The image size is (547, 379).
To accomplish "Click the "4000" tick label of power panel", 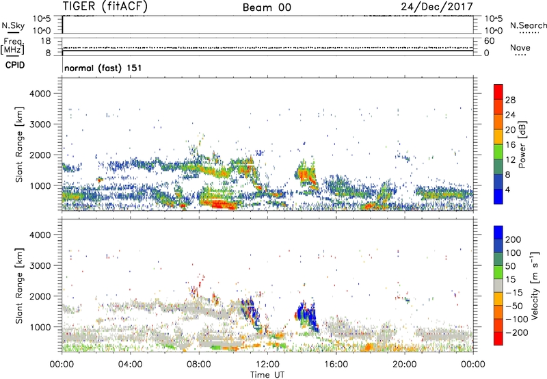I will click(x=40, y=94).
